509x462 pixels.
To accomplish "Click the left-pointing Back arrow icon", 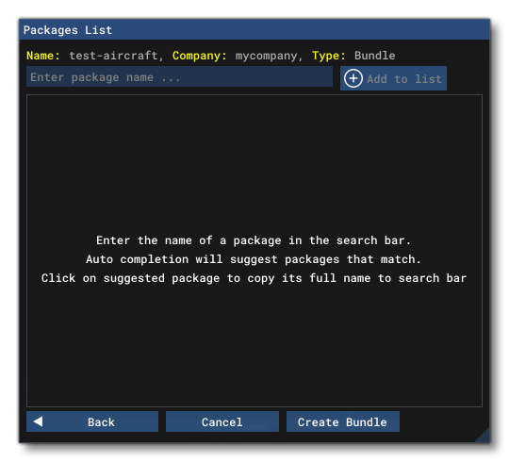I will click(38, 421).
